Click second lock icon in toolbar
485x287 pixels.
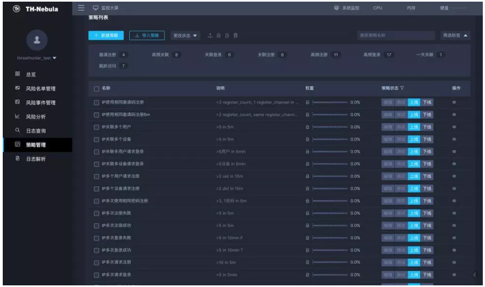pos(227,36)
